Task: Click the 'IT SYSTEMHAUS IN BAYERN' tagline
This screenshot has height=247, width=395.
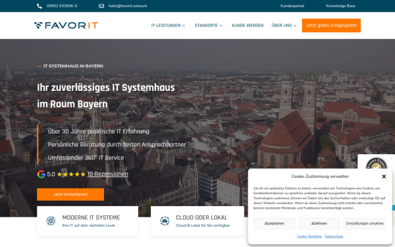Action: pyautogui.click(x=73, y=66)
